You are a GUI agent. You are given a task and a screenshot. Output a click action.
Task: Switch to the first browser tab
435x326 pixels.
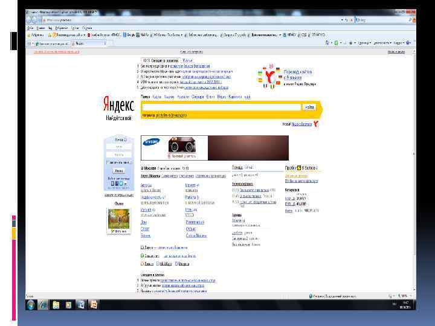[53, 43]
